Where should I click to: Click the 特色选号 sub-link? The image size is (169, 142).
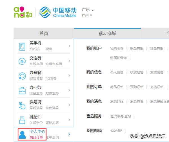tap(52, 108)
